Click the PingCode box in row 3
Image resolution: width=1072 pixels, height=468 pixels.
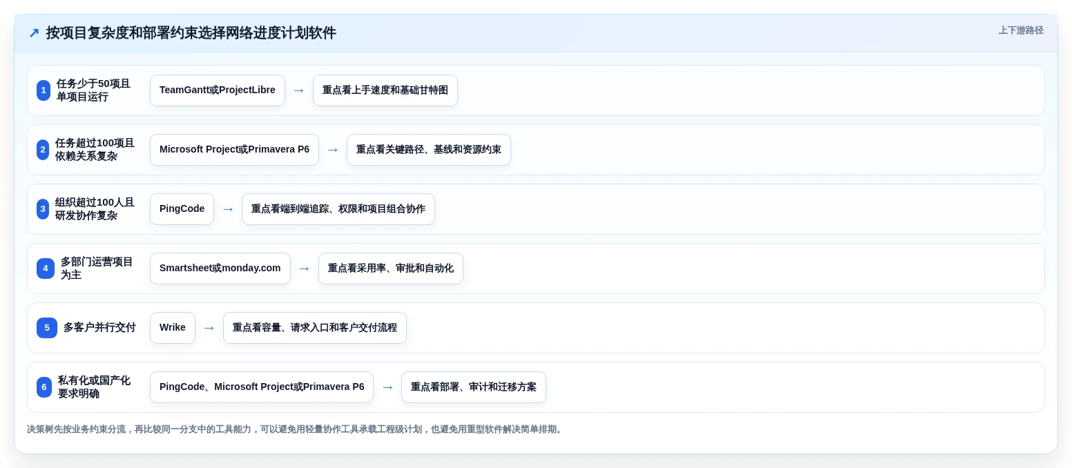click(182, 209)
